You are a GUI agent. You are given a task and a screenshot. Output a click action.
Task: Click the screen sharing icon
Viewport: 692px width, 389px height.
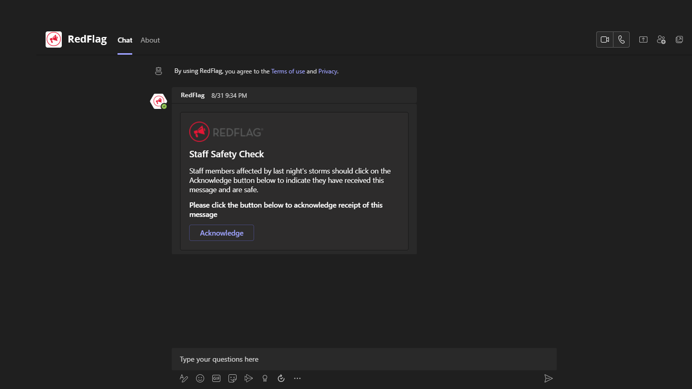[643, 40]
